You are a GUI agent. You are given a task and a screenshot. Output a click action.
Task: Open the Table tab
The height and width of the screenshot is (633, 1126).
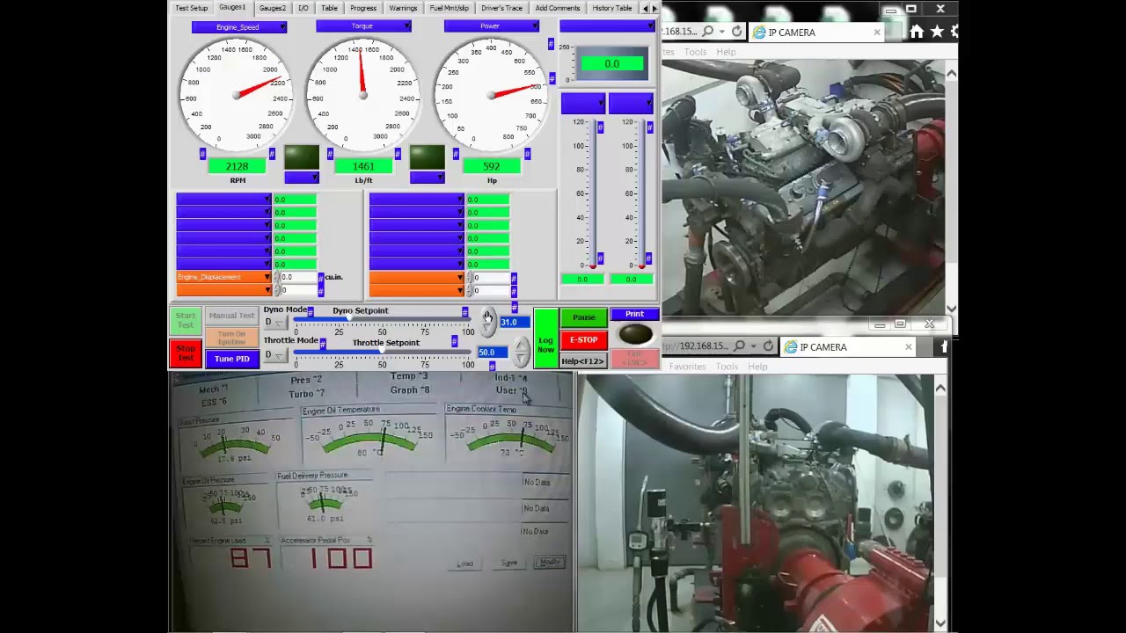click(x=329, y=8)
